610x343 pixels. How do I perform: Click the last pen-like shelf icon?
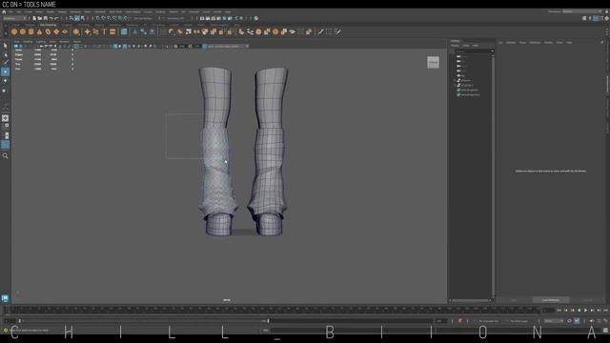pyautogui.click(x=337, y=31)
